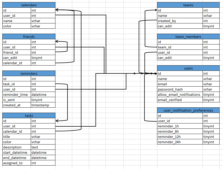Select the friend_id cell in friends table
223x169 pixels.
(17, 52)
